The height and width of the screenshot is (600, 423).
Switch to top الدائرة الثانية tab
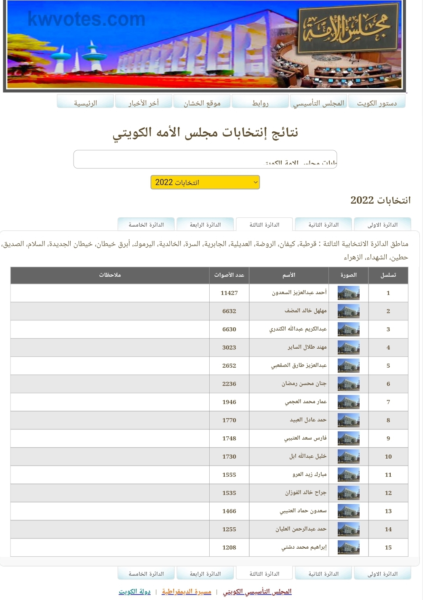click(x=324, y=225)
